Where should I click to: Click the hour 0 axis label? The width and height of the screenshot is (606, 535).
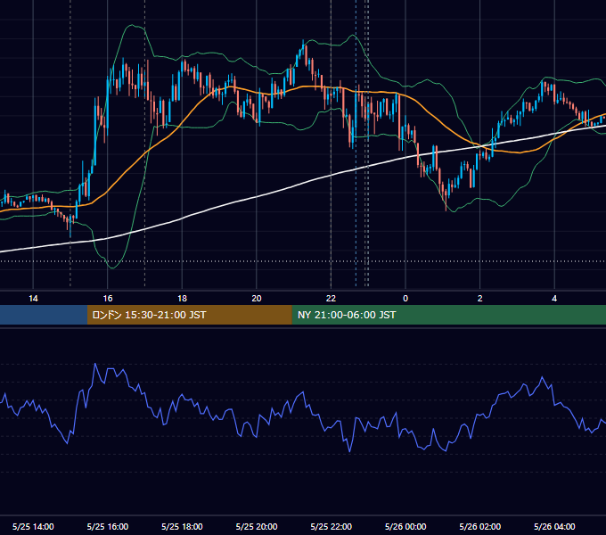(405, 298)
